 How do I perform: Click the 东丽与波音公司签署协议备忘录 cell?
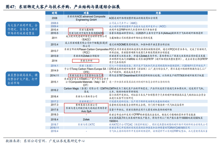tap(86, 76)
